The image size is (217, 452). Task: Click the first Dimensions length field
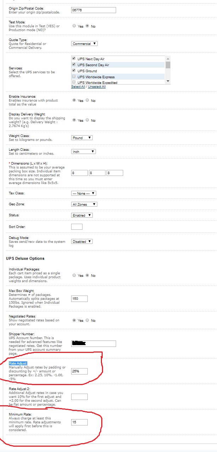(79, 173)
